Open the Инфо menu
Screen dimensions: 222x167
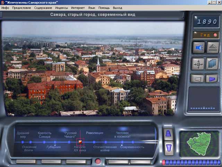pos(5,8)
